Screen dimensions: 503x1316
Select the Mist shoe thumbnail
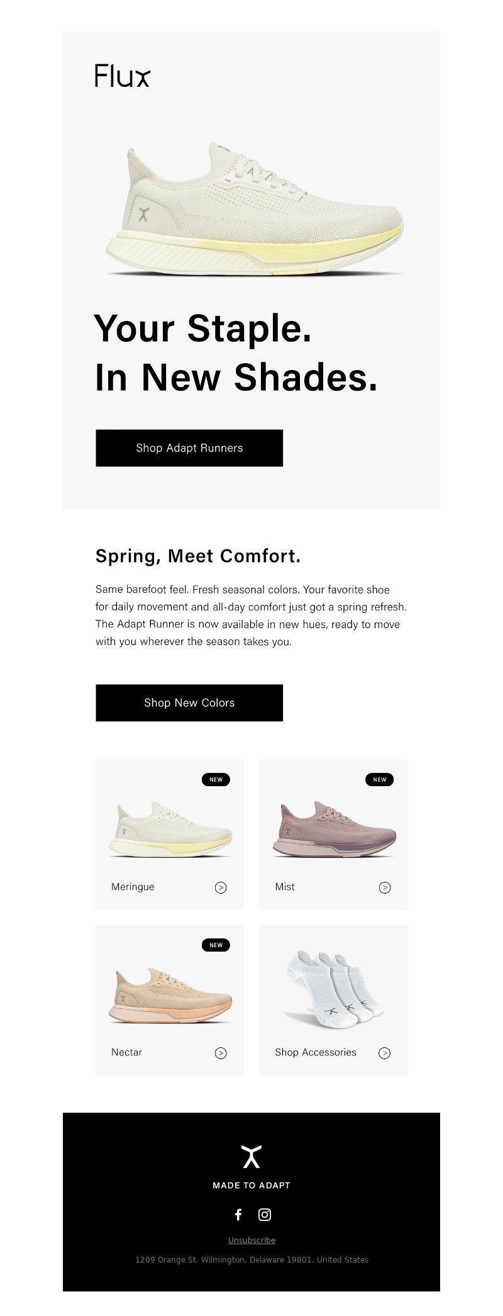[x=334, y=829]
